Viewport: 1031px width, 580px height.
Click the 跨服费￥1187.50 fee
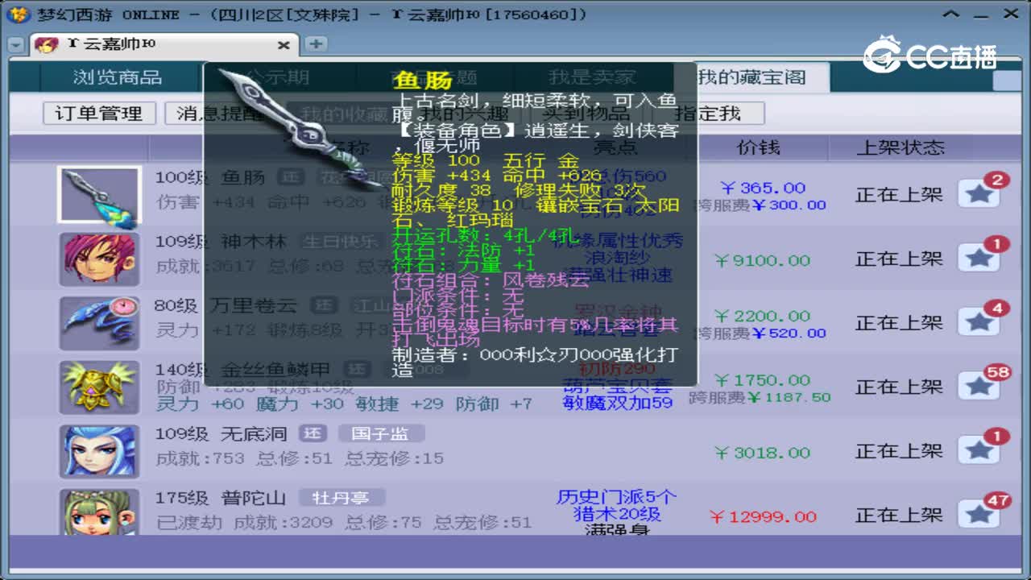point(760,397)
